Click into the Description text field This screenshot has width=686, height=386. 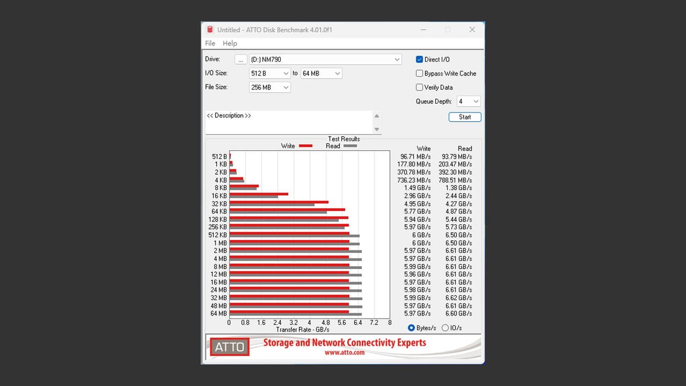[289, 122]
